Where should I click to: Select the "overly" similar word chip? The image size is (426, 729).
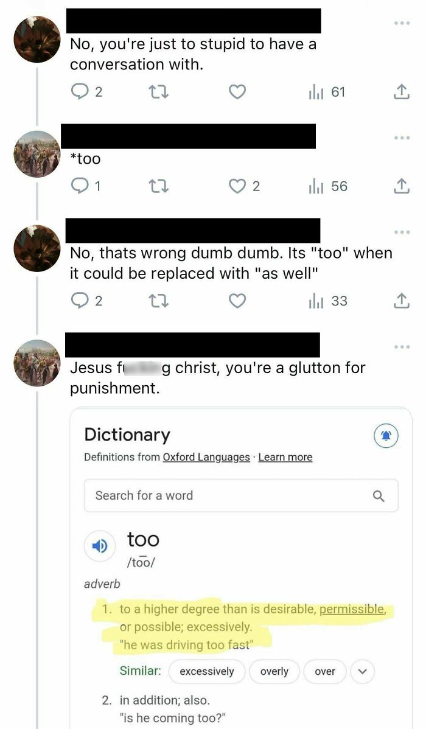pos(274,672)
